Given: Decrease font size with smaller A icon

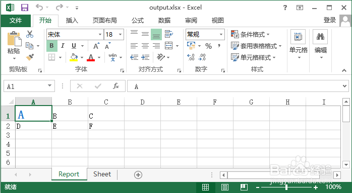Looking at the screenshot, I should [108, 46].
